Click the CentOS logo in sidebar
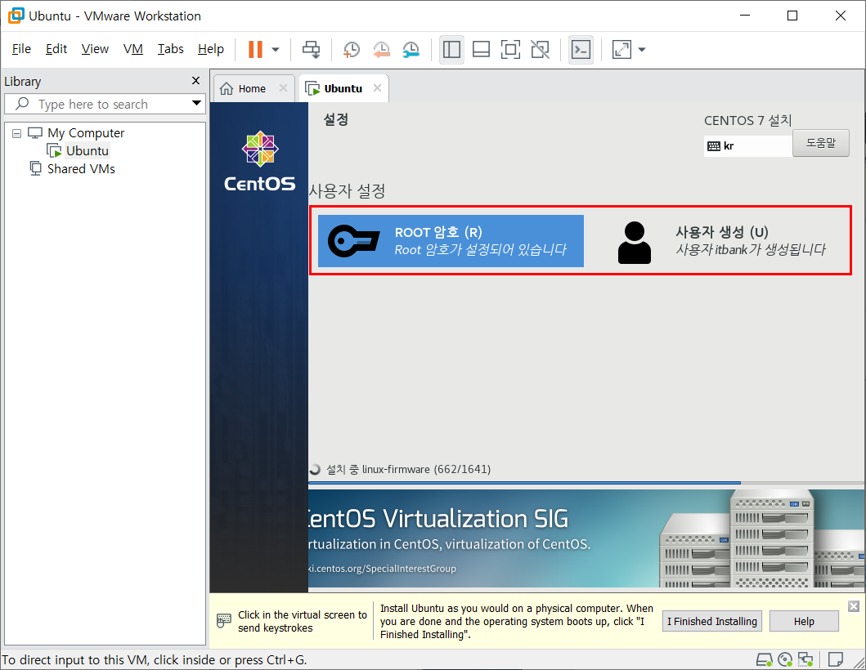This screenshot has width=866, height=670. [x=259, y=162]
